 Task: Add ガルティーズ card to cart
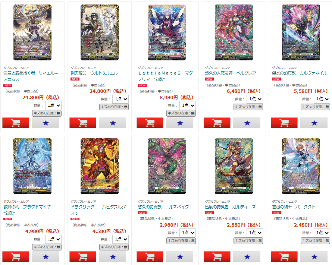pos(217,256)
